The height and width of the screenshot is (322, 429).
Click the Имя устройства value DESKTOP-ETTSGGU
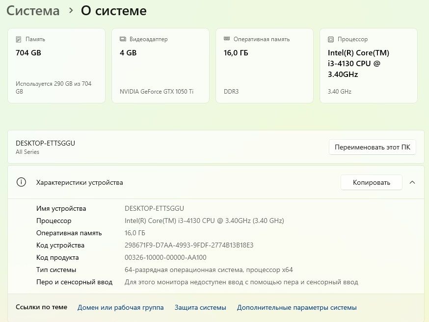(154, 208)
